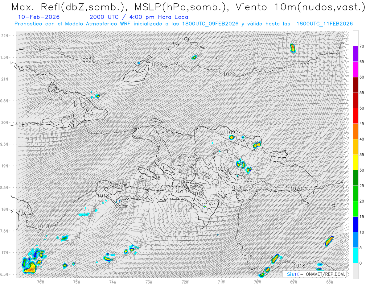This screenshot has width=370, height=286.
Task: Select the yellow 30–35 dBZ color swatch
Action: (356, 162)
